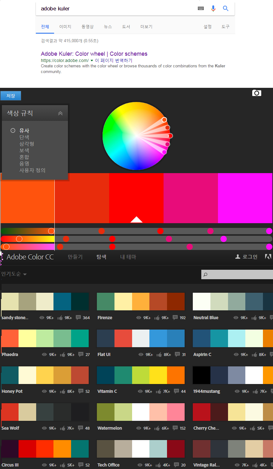Open the 설정 search settings menu
The image size is (273, 469).
208,27
